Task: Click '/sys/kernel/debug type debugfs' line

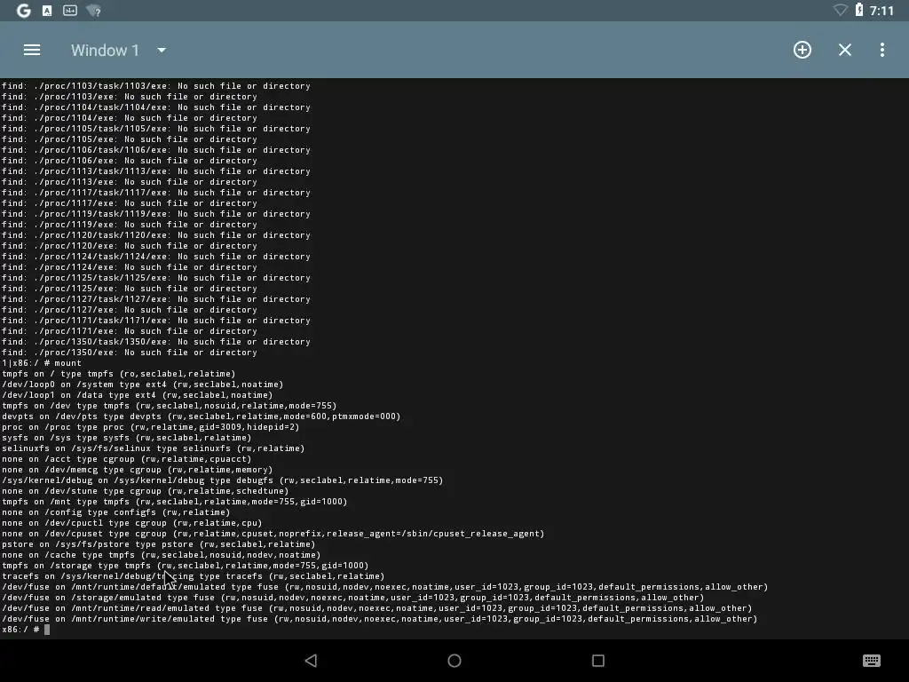Action: (223, 480)
